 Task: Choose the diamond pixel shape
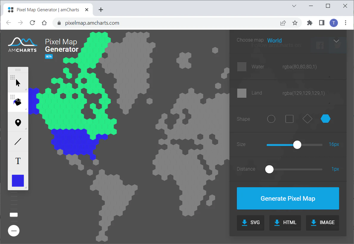[307, 119]
